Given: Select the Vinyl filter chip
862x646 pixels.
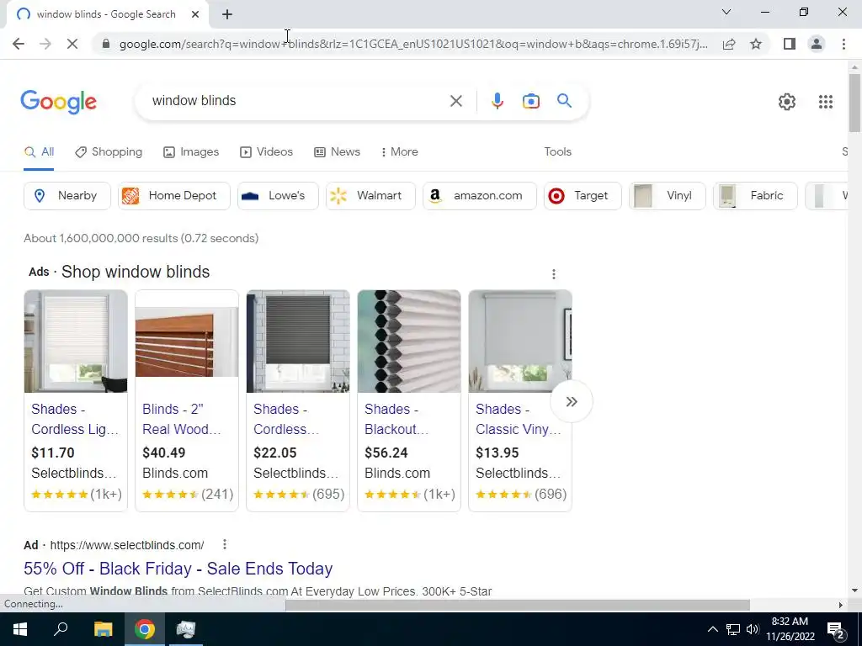Looking at the screenshot, I should pos(668,196).
